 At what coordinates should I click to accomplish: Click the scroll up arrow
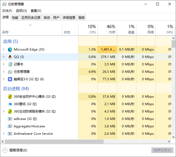(x=173, y=38)
